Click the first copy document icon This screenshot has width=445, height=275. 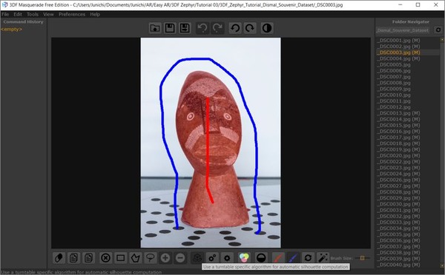coord(73,258)
